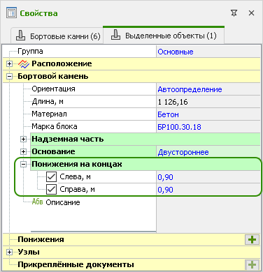263x272 pixels.
Task: Click the Расположение layers icon
Action: 24,64
